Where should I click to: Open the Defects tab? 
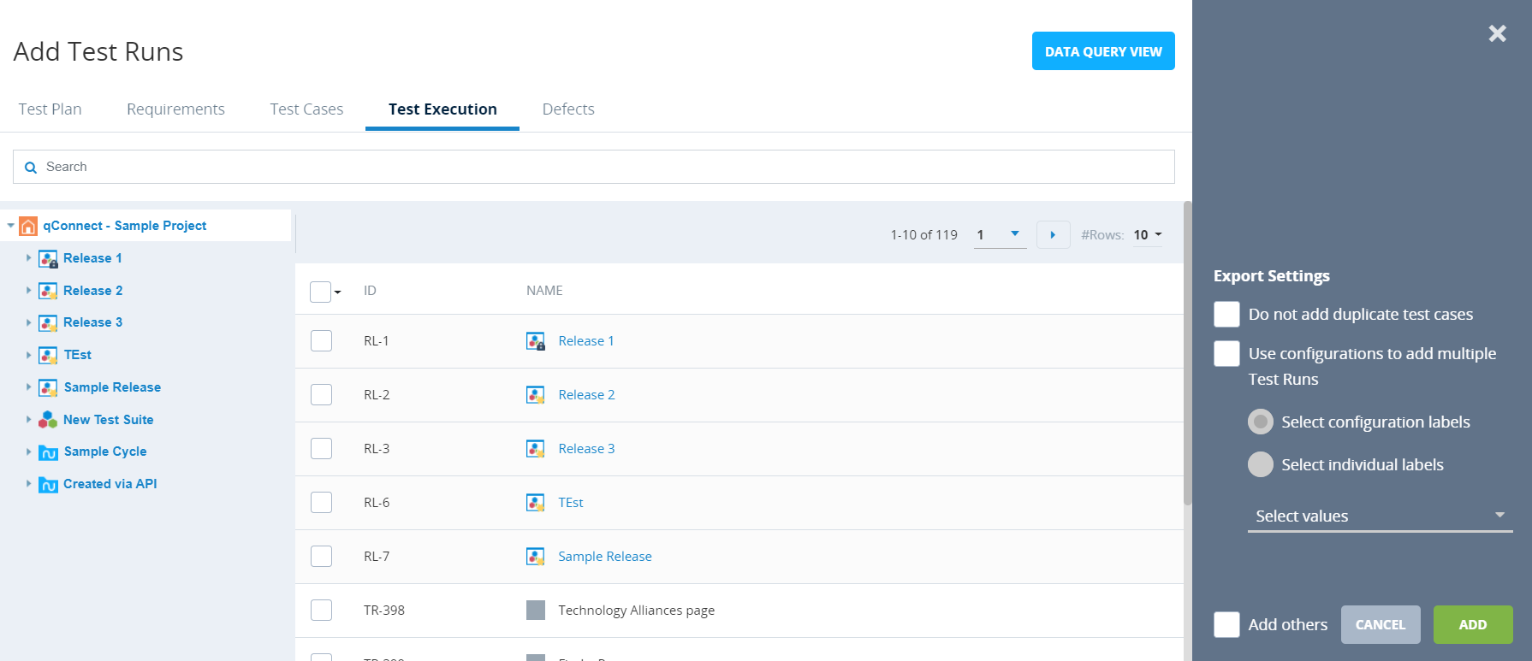pyautogui.click(x=568, y=109)
